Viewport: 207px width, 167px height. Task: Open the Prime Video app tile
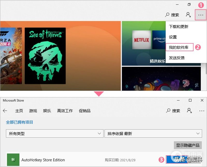click(x=159, y=40)
